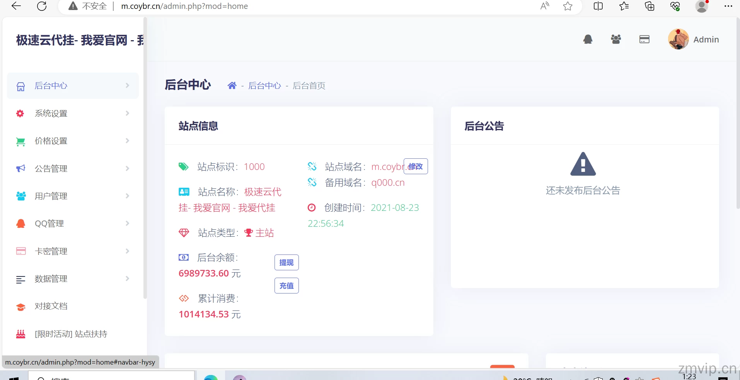This screenshot has width=740, height=380.
Task: Expand the 数据管理 chevron
Action: [127, 278]
